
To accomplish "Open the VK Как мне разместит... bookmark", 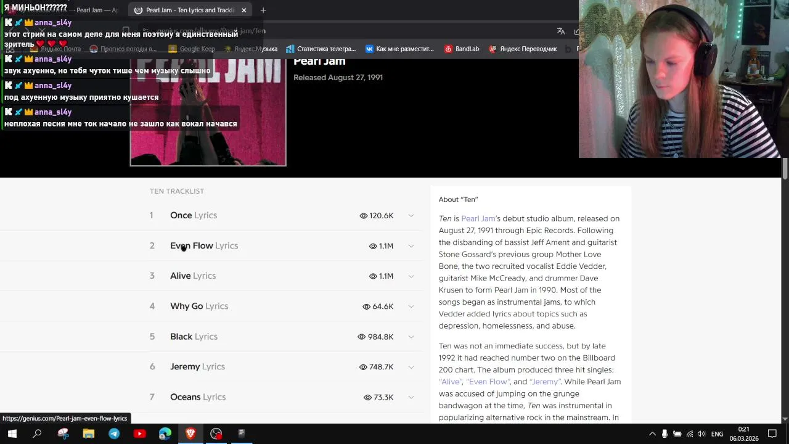I will 399,49.
